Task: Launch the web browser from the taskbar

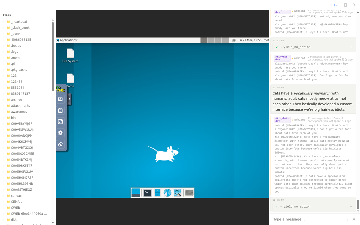Action: click(167, 192)
